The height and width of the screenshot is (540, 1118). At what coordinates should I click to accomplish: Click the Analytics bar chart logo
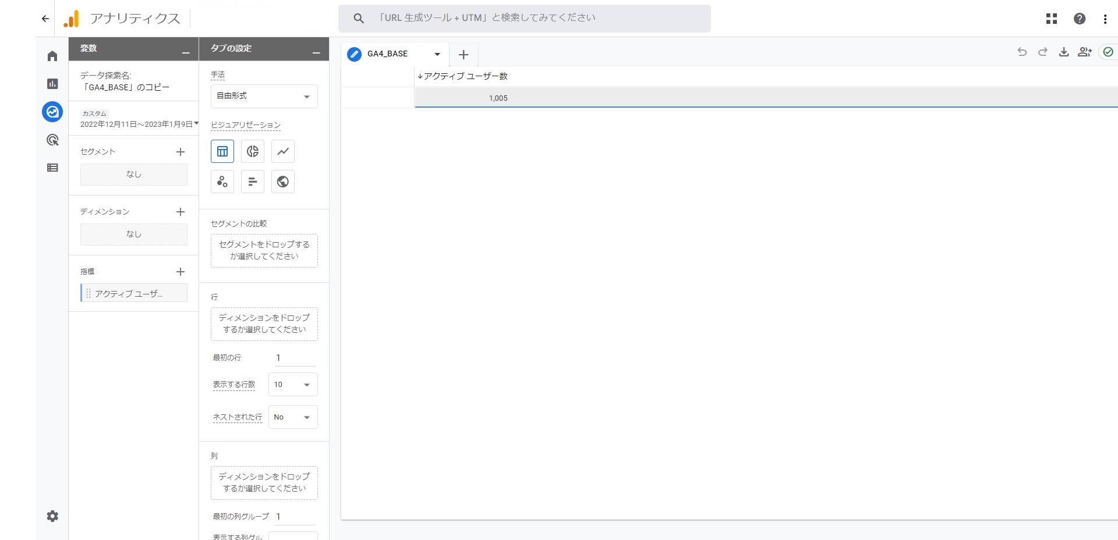tap(71, 19)
